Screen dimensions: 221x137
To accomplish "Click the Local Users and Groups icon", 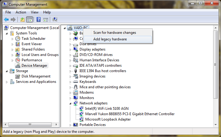I will pyautogui.click(x=18, y=55).
